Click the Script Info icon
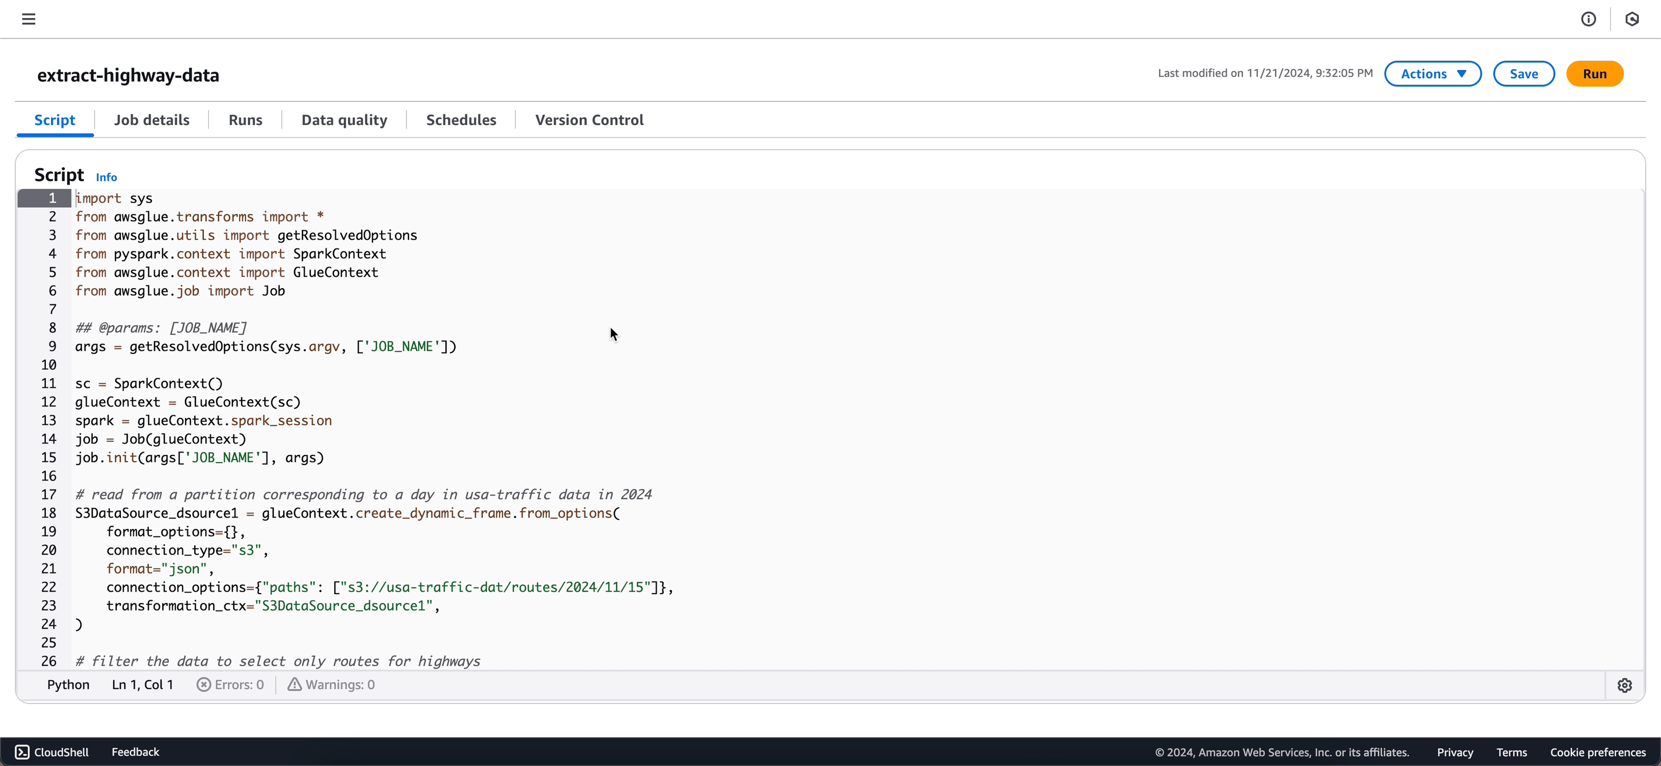This screenshot has width=1661, height=766. (106, 175)
